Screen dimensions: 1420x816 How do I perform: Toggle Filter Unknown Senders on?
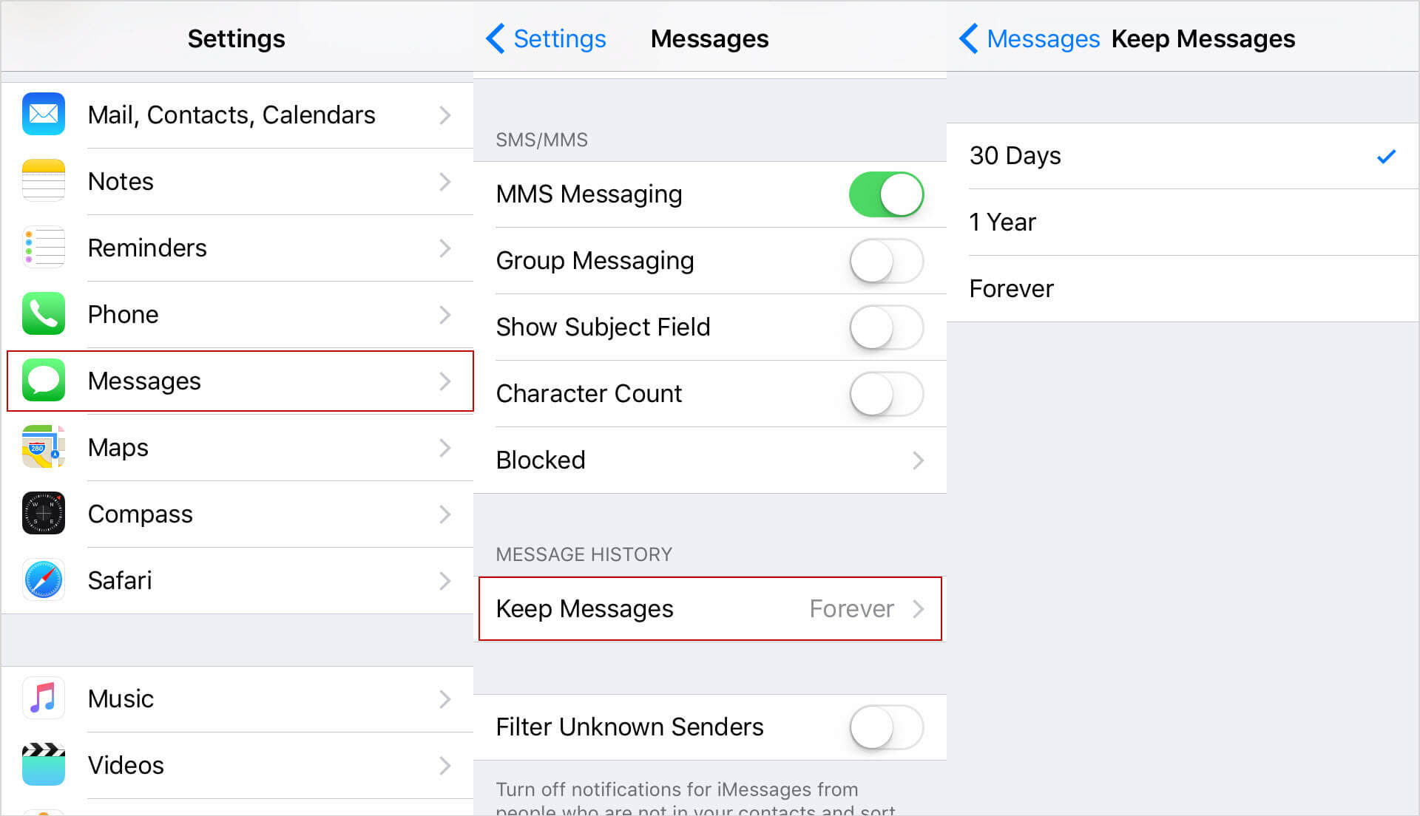(885, 727)
